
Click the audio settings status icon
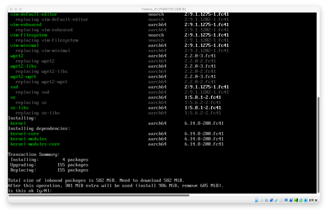266,200
